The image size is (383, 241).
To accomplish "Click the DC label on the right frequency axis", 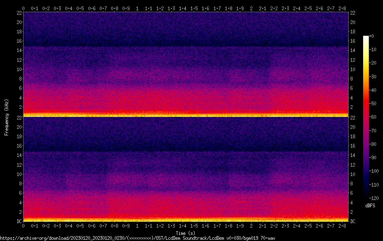I will point(353,221).
